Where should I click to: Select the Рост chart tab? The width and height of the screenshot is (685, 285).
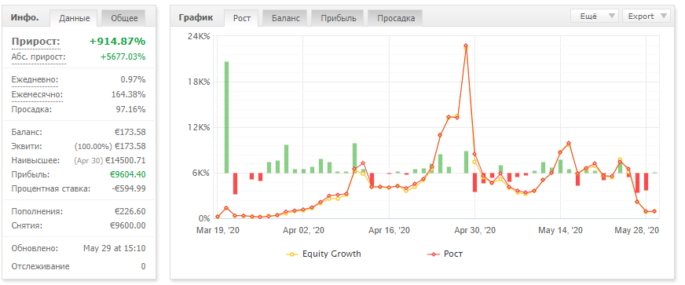coord(242,18)
